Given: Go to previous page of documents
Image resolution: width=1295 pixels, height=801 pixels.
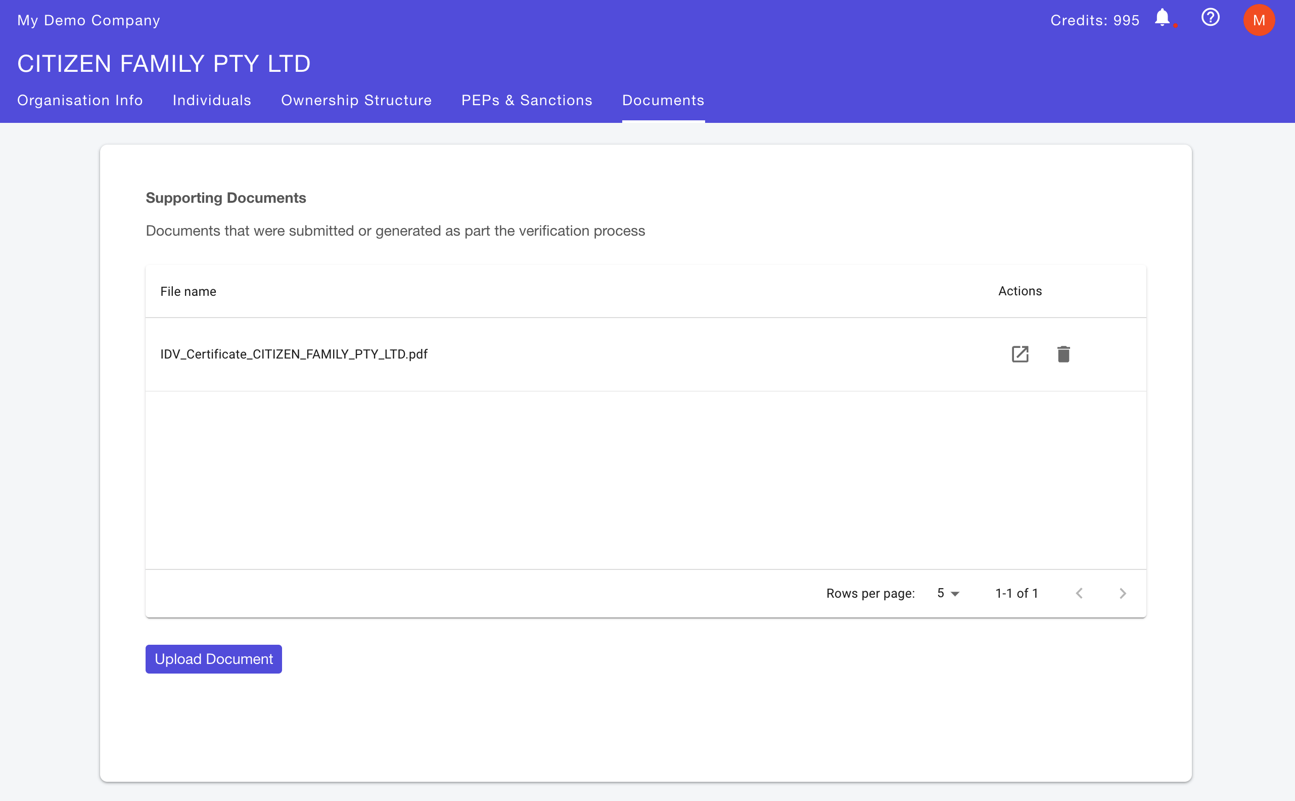Looking at the screenshot, I should pyautogui.click(x=1079, y=593).
